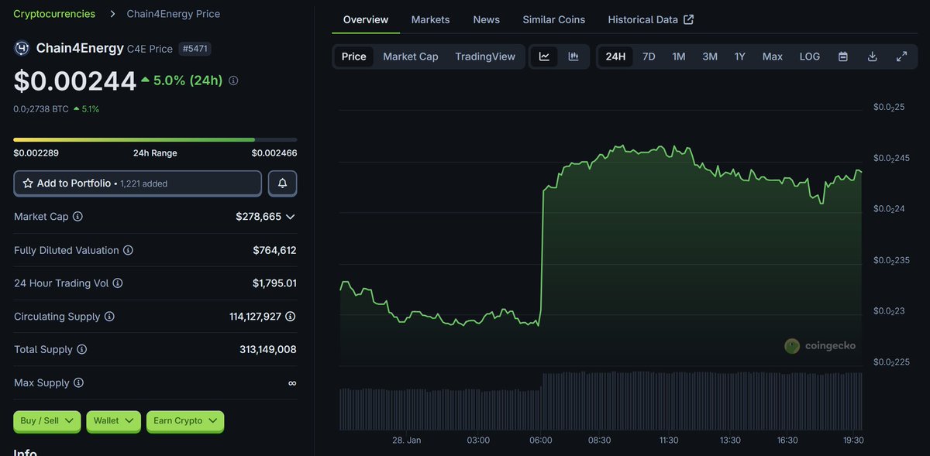
Task: Click the 06:00 time axis label
Action: 540,441
